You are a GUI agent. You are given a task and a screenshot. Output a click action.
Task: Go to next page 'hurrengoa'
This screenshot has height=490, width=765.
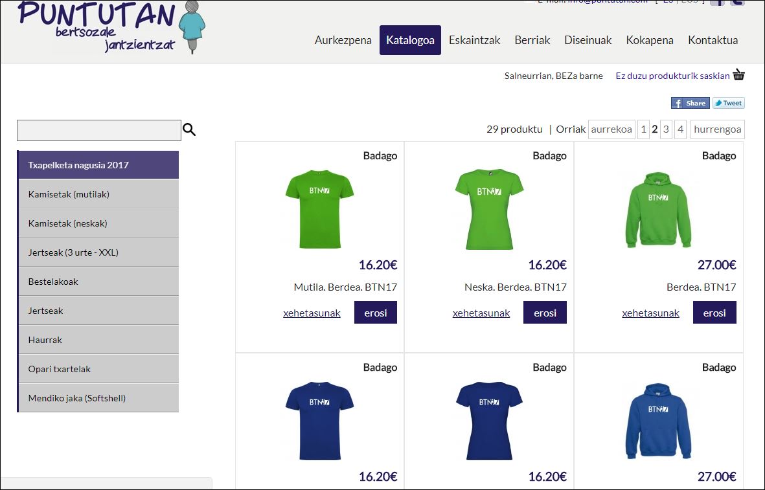[x=717, y=129]
